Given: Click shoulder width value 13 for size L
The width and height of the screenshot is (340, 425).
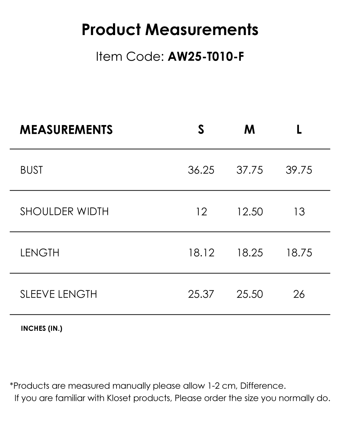Looking at the screenshot, I should pyautogui.click(x=299, y=212).
